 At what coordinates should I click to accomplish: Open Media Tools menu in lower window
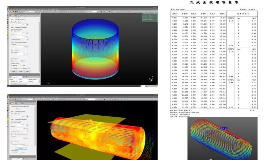(37, 97)
